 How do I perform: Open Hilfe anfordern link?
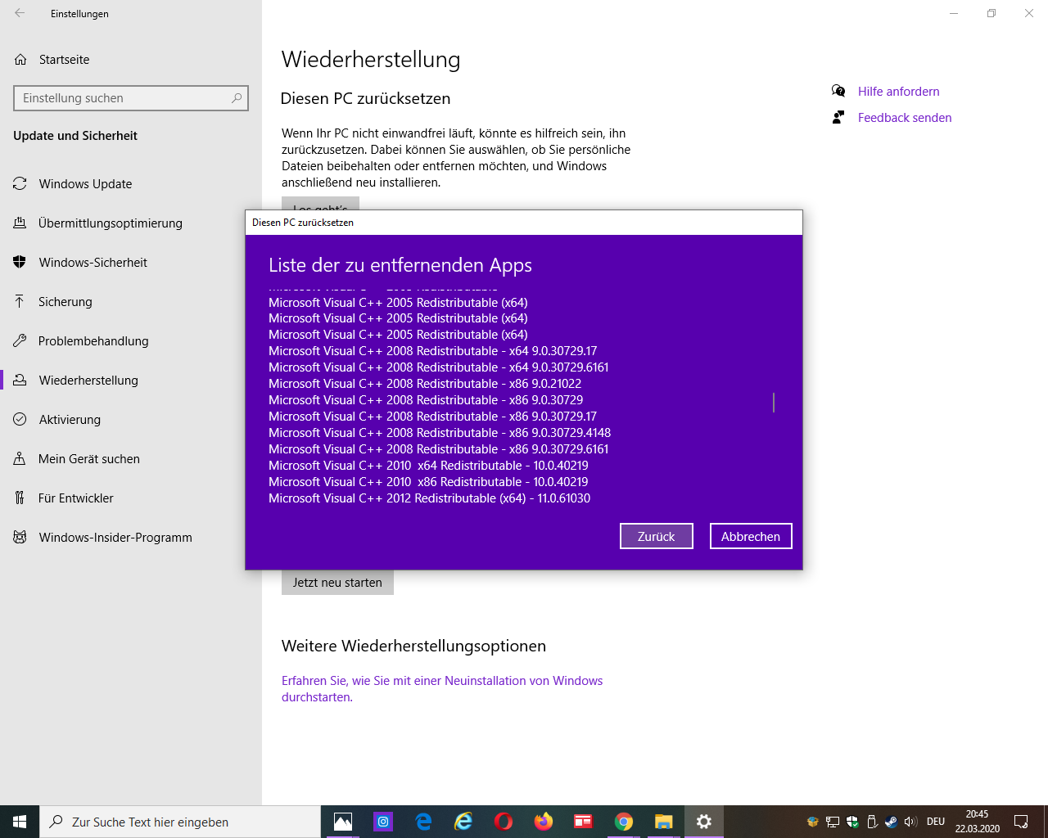coord(898,92)
